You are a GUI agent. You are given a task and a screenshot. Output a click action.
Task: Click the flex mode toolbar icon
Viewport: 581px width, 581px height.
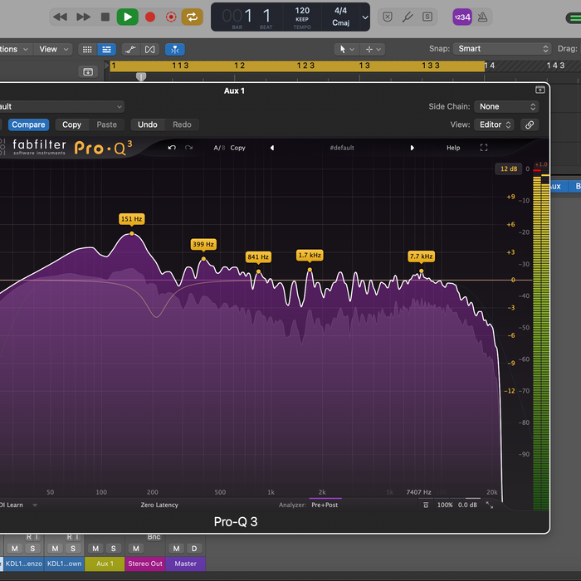click(x=149, y=49)
